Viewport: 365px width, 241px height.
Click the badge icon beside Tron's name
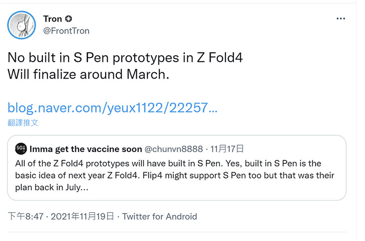click(69, 19)
